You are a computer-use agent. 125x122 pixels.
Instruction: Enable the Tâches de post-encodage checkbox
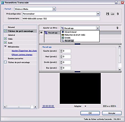pos(5,62)
